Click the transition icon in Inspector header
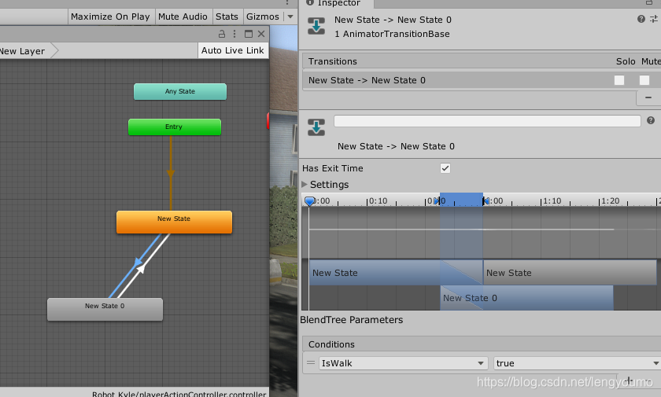 pos(316,26)
